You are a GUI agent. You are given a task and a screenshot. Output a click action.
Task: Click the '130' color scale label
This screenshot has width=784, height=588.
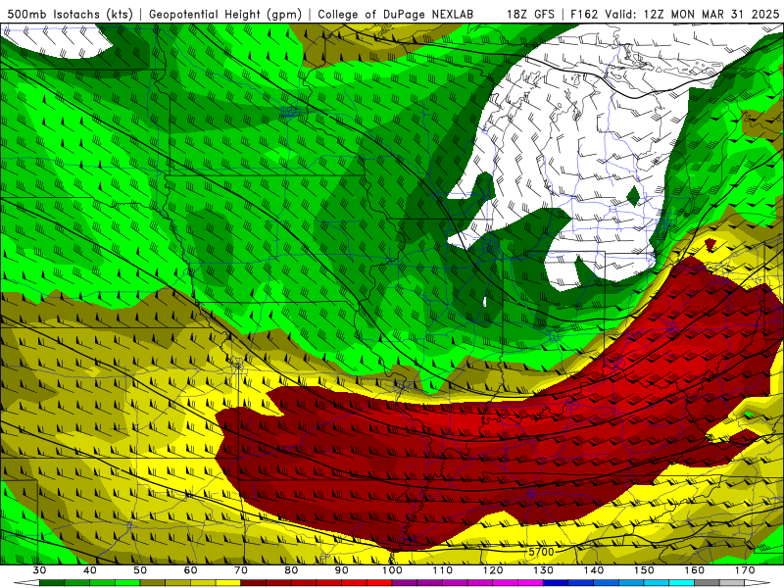(543, 570)
